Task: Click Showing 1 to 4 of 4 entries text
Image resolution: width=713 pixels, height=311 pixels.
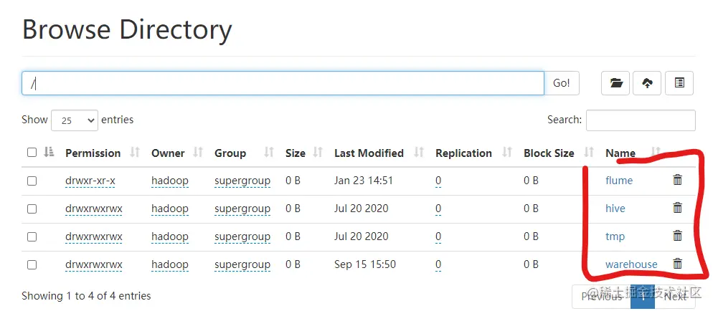Action: tap(86, 296)
